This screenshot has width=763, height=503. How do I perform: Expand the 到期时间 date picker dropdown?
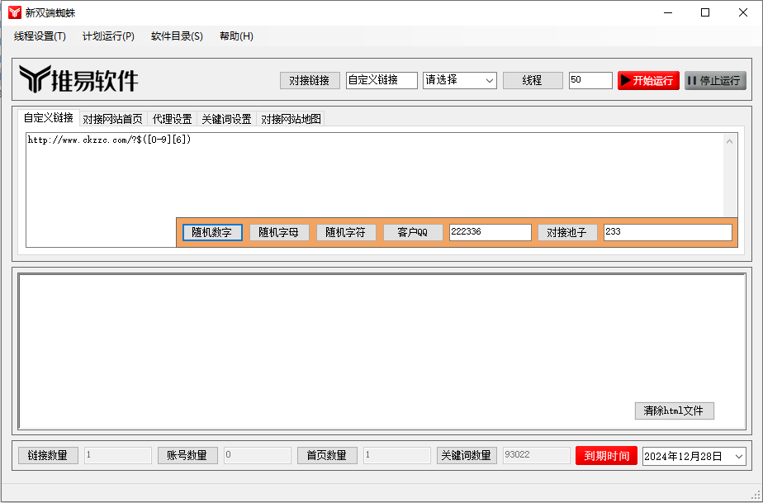pyautogui.click(x=737, y=456)
